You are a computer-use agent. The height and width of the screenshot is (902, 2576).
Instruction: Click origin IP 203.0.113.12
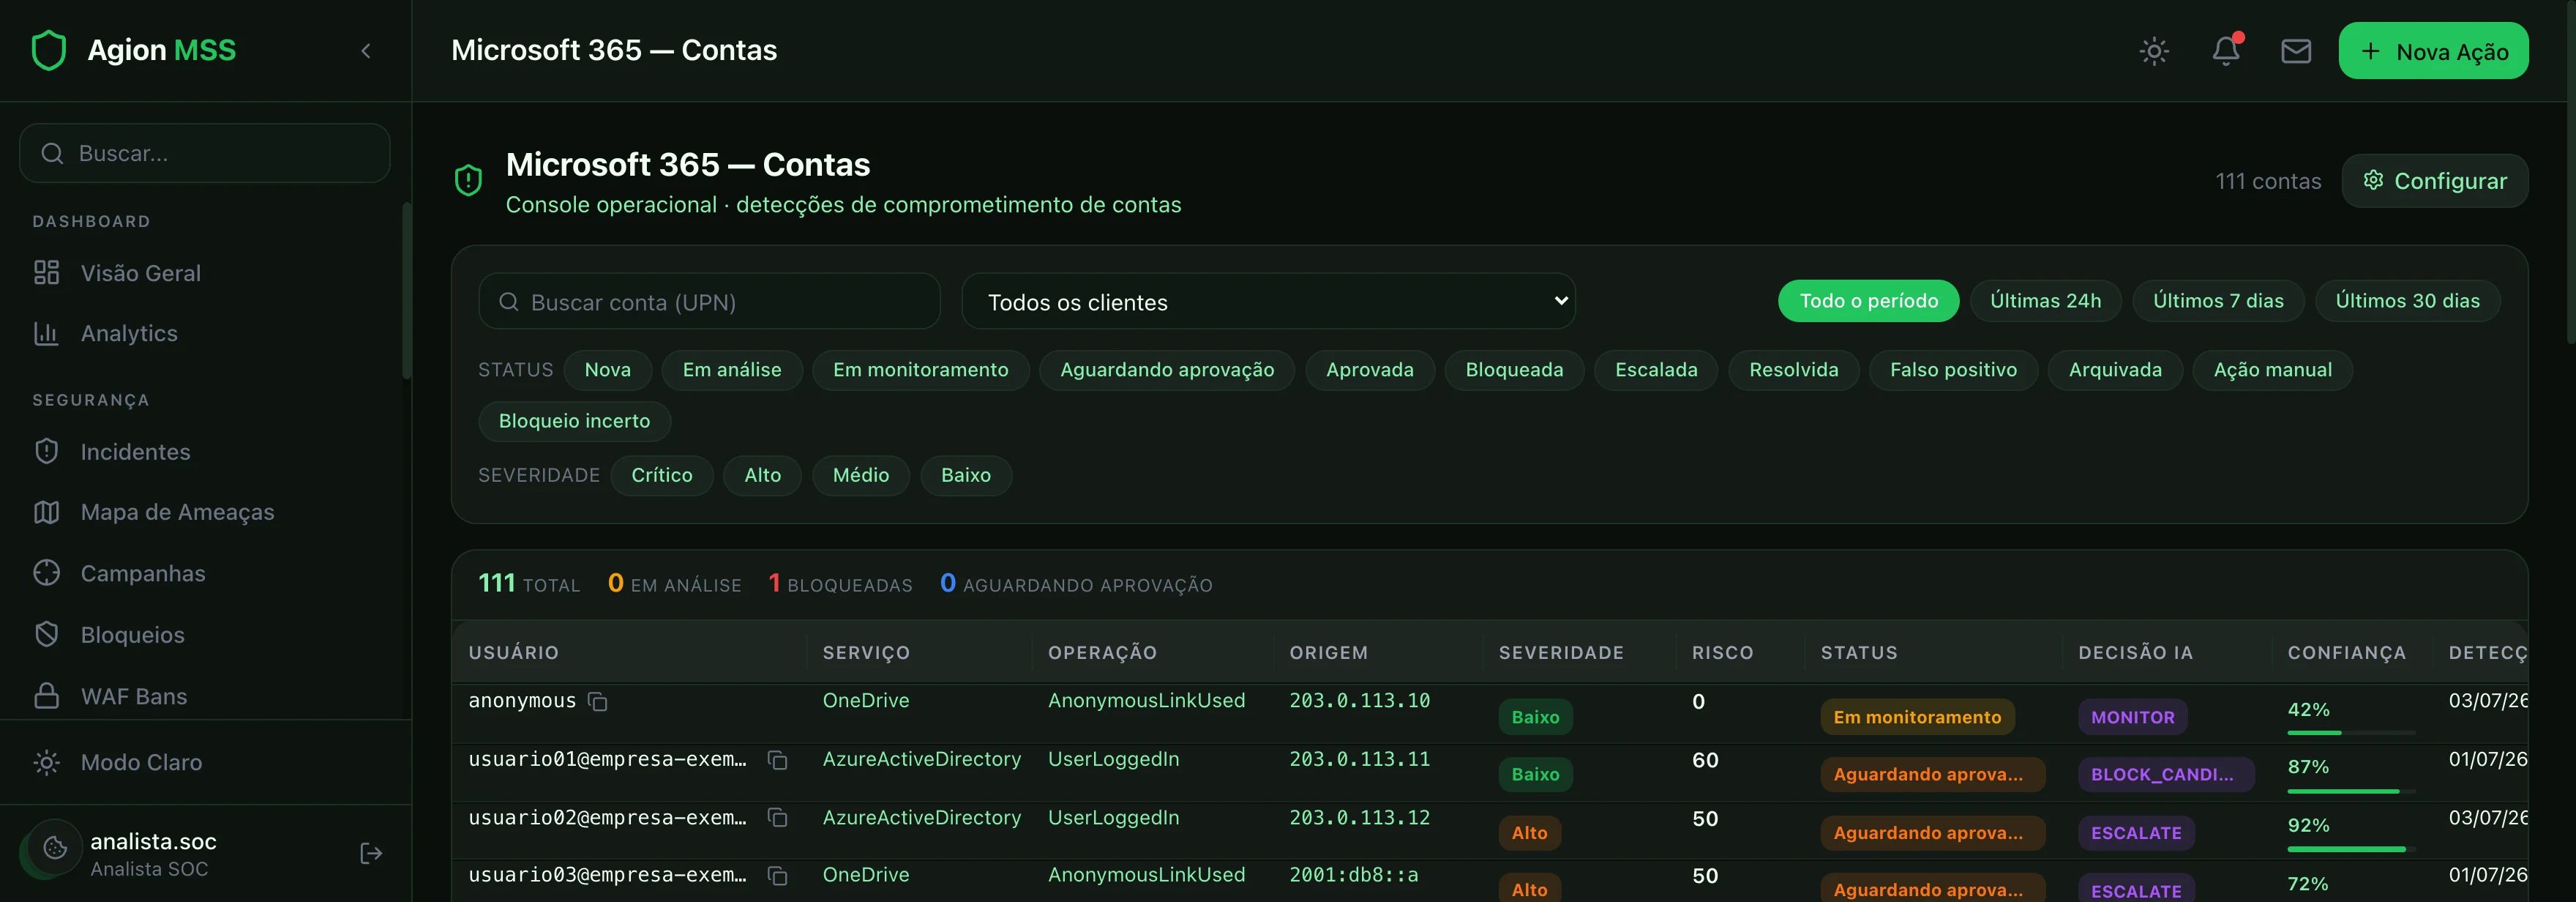coord(1359,818)
